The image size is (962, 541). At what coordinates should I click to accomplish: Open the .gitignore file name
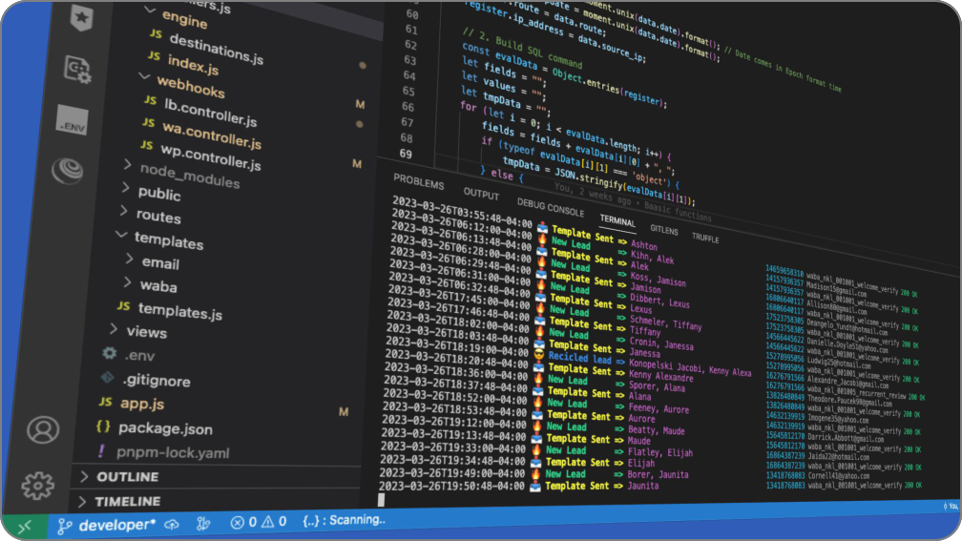coord(156,381)
